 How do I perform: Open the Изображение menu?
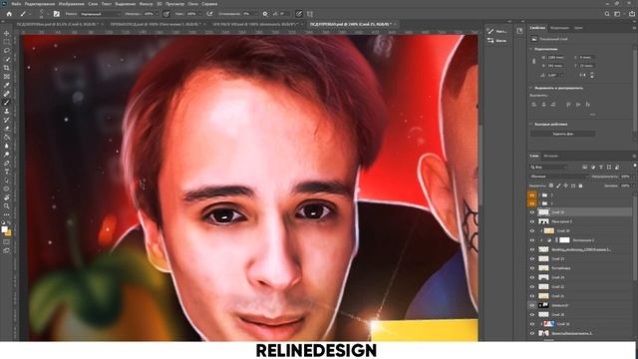pos(71,4)
